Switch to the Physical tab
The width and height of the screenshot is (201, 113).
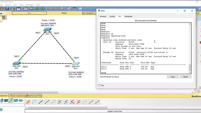[103, 16]
